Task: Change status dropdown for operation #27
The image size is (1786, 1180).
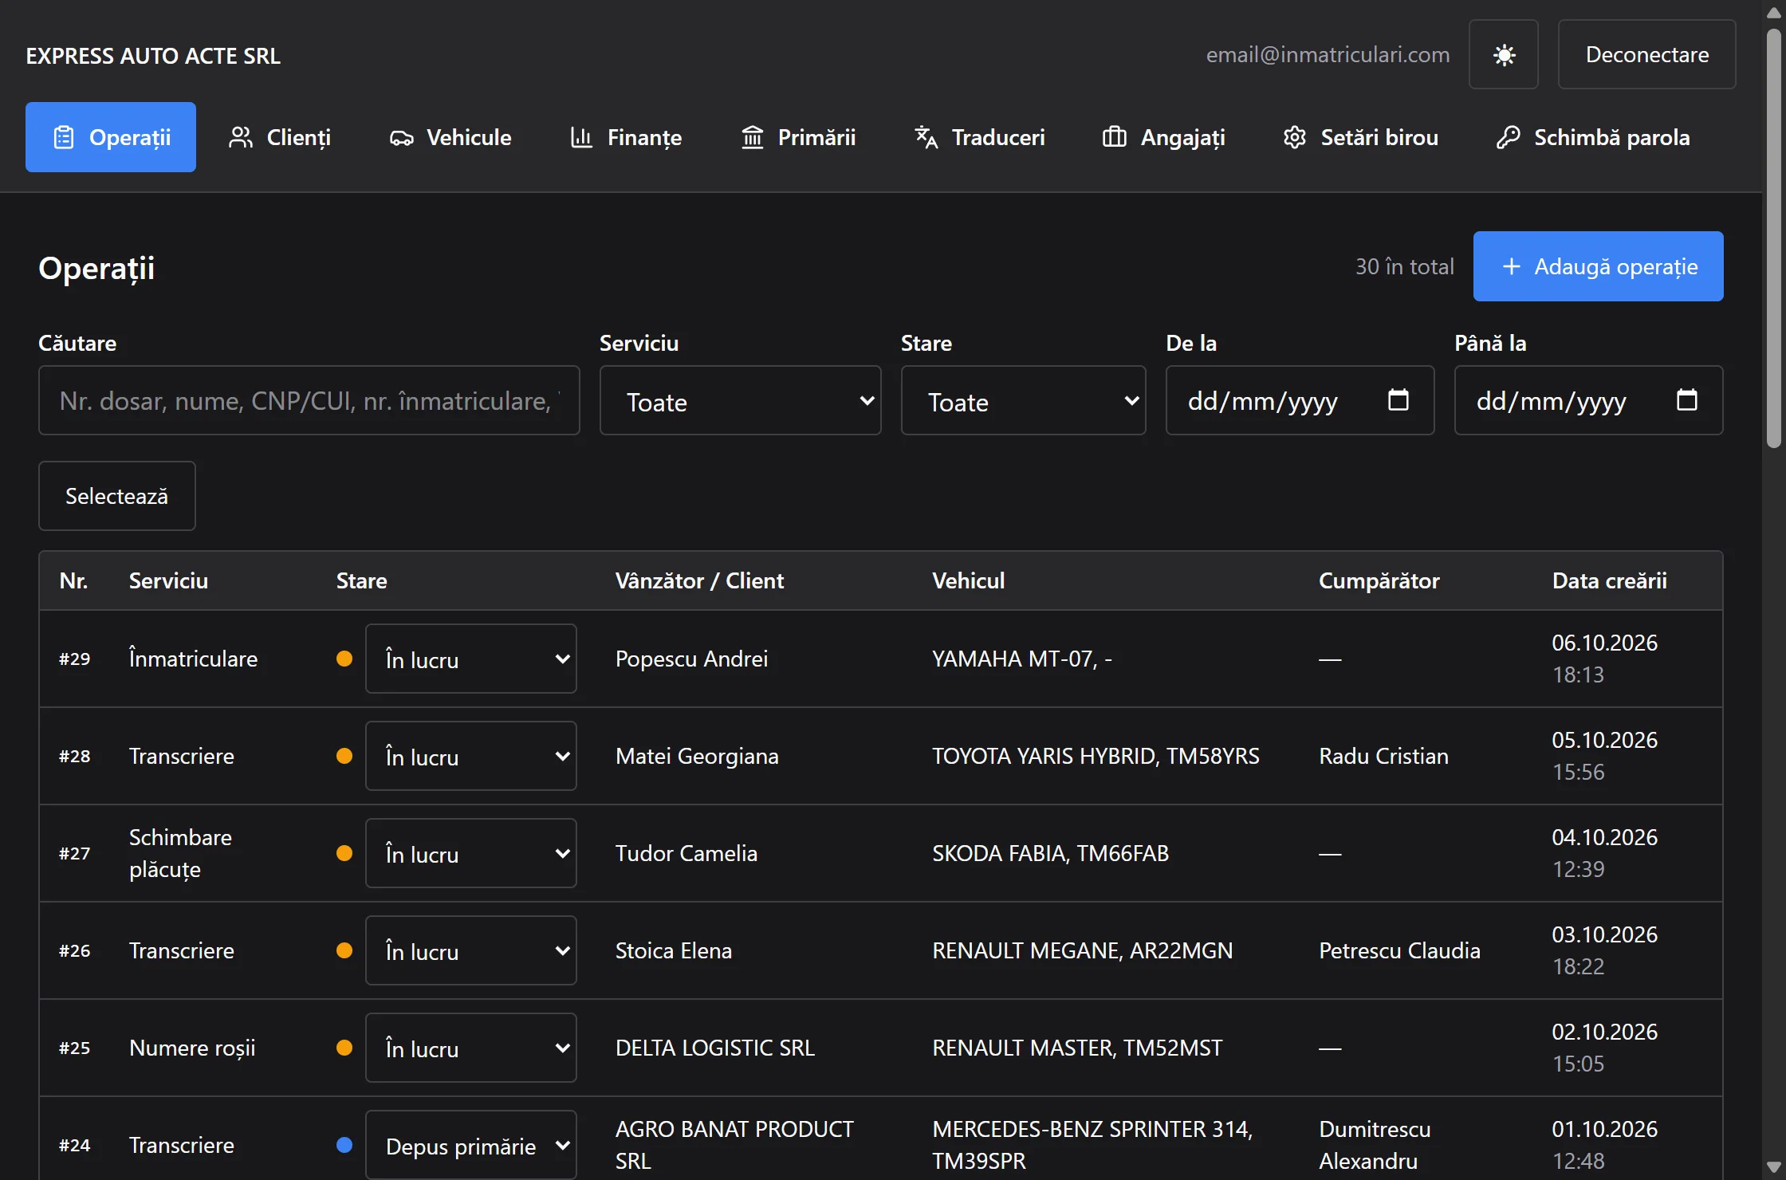Action: point(471,853)
